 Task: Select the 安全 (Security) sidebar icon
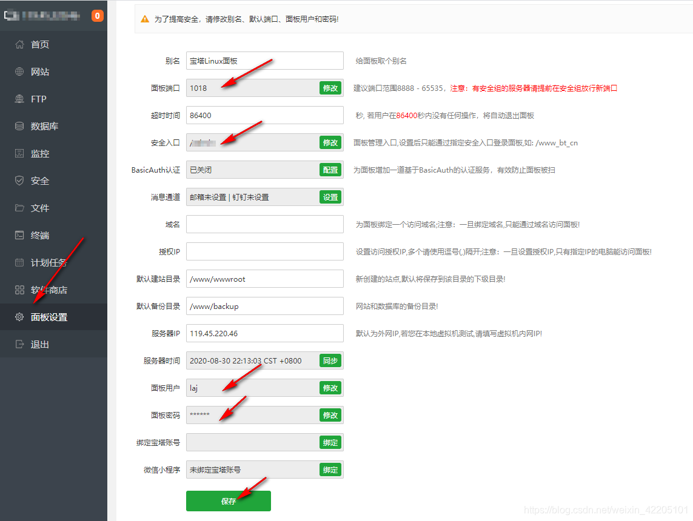(36, 180)
